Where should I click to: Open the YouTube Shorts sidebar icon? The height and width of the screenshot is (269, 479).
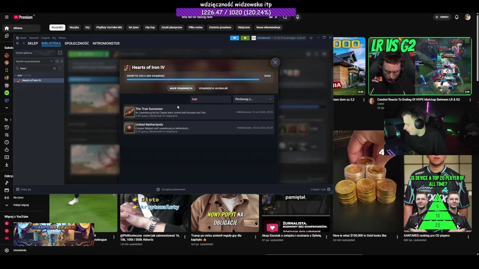(x=6, y=36)
